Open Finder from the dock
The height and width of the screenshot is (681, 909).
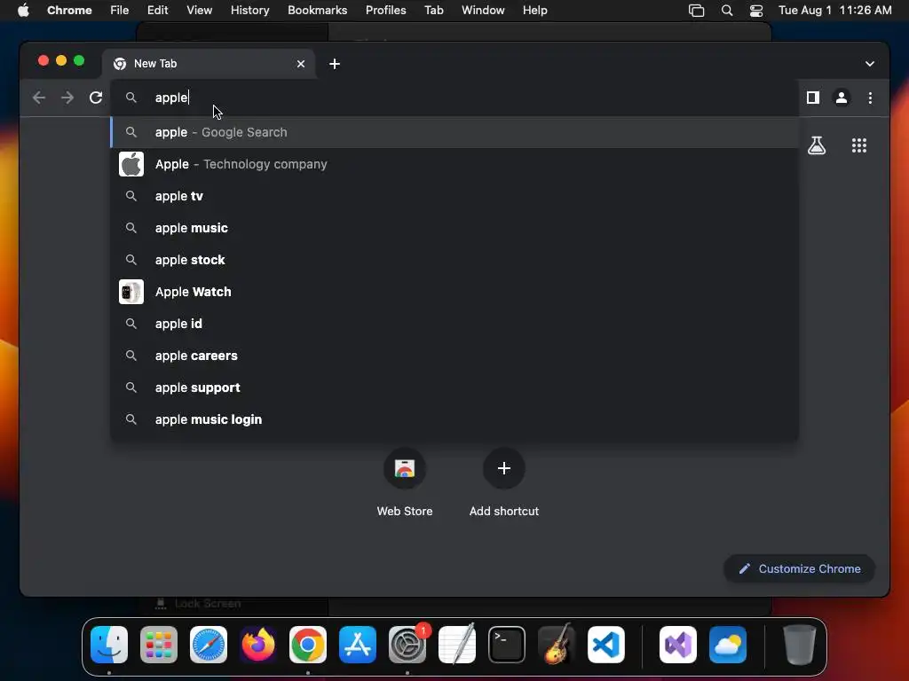click(109, 645)
